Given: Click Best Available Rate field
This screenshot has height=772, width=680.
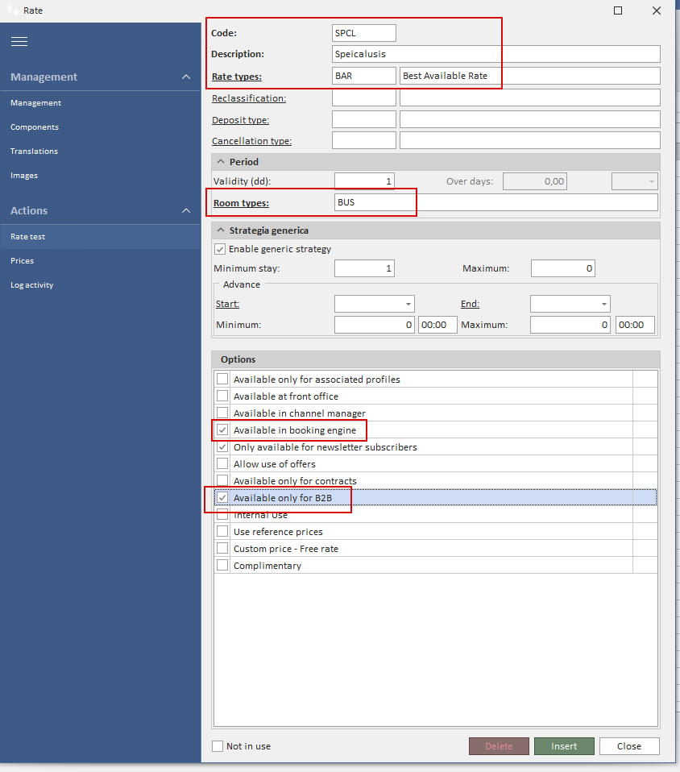Looking at the screenshot, I should (x=530, y=76).
